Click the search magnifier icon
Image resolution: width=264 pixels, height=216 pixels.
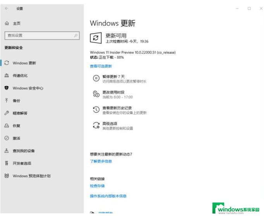(x=76, y=35)
